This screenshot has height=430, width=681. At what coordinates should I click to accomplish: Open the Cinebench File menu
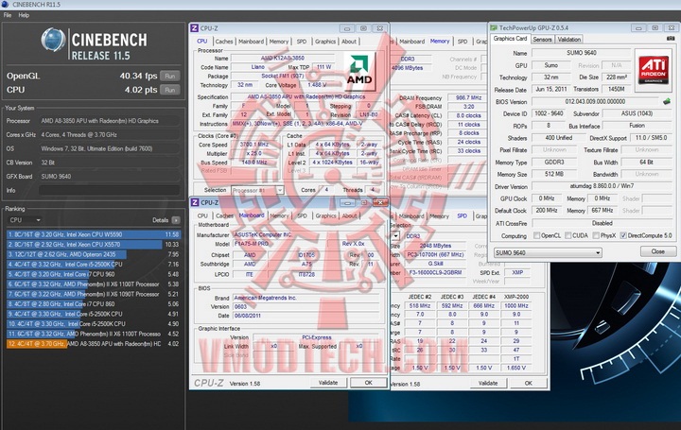point(8,15)
